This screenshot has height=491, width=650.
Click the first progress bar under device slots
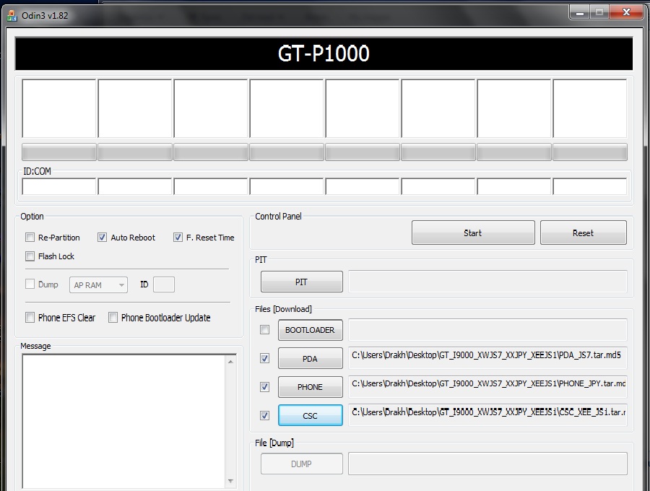tap(59, 152)
